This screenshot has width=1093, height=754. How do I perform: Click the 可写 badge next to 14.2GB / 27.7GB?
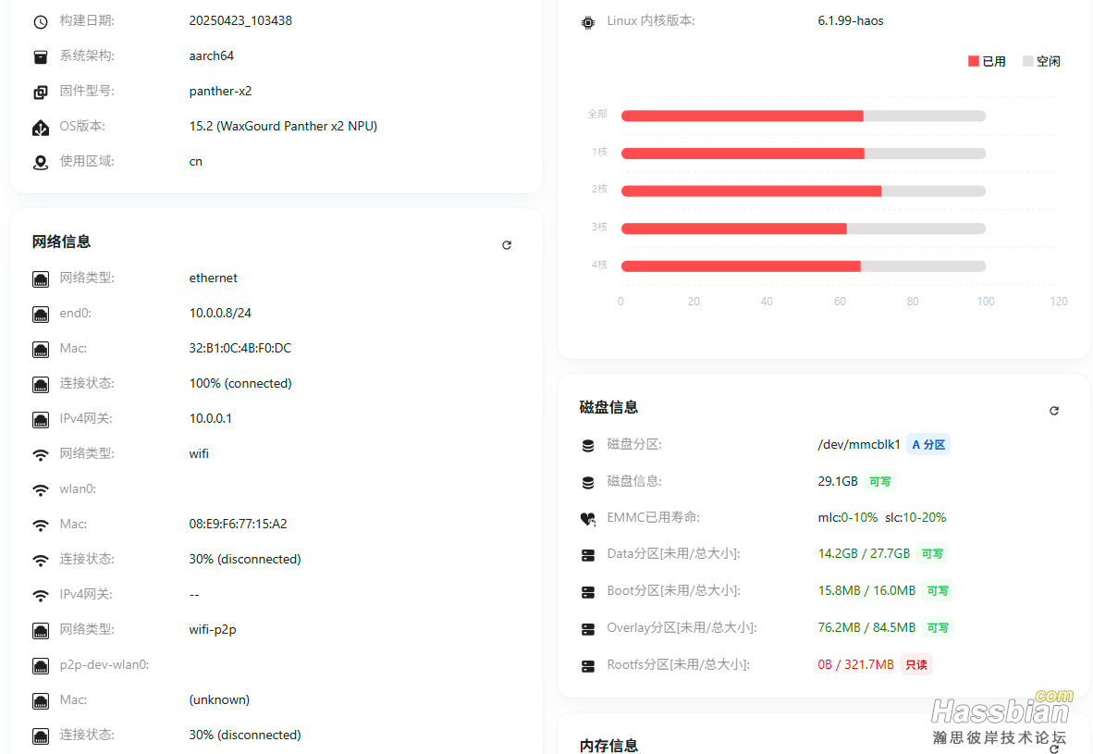(932, 553)
